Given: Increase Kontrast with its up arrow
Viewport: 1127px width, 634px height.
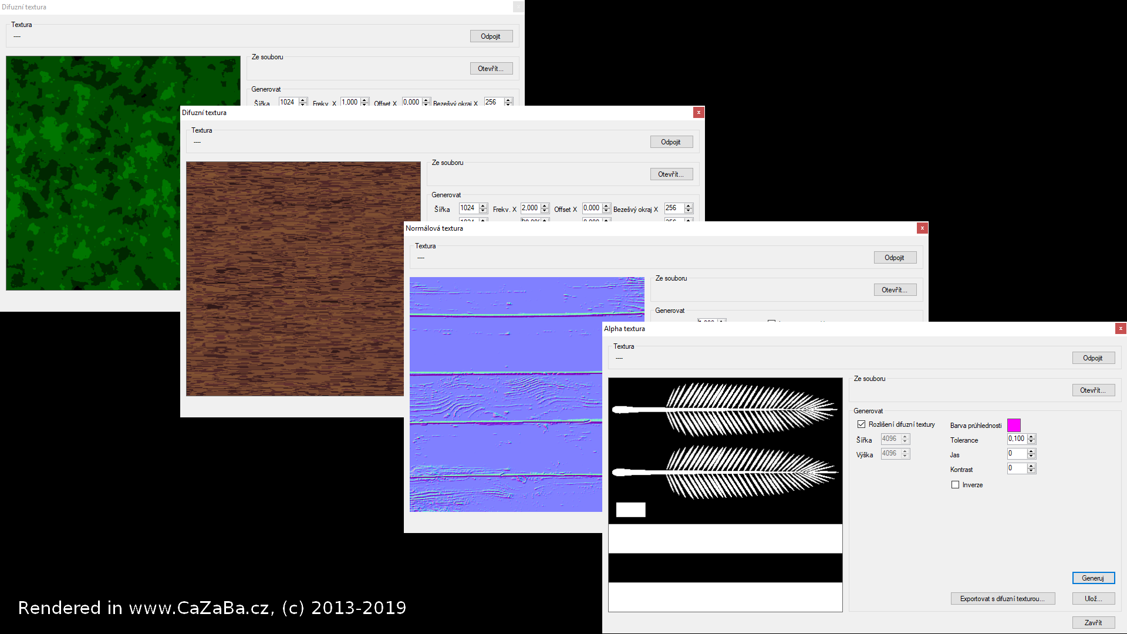Looking at the screenshot, I should [x=1032, y=466].
